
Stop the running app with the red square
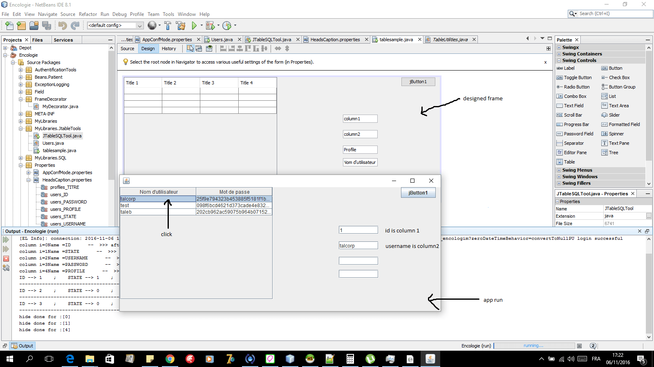coord(6,258)
